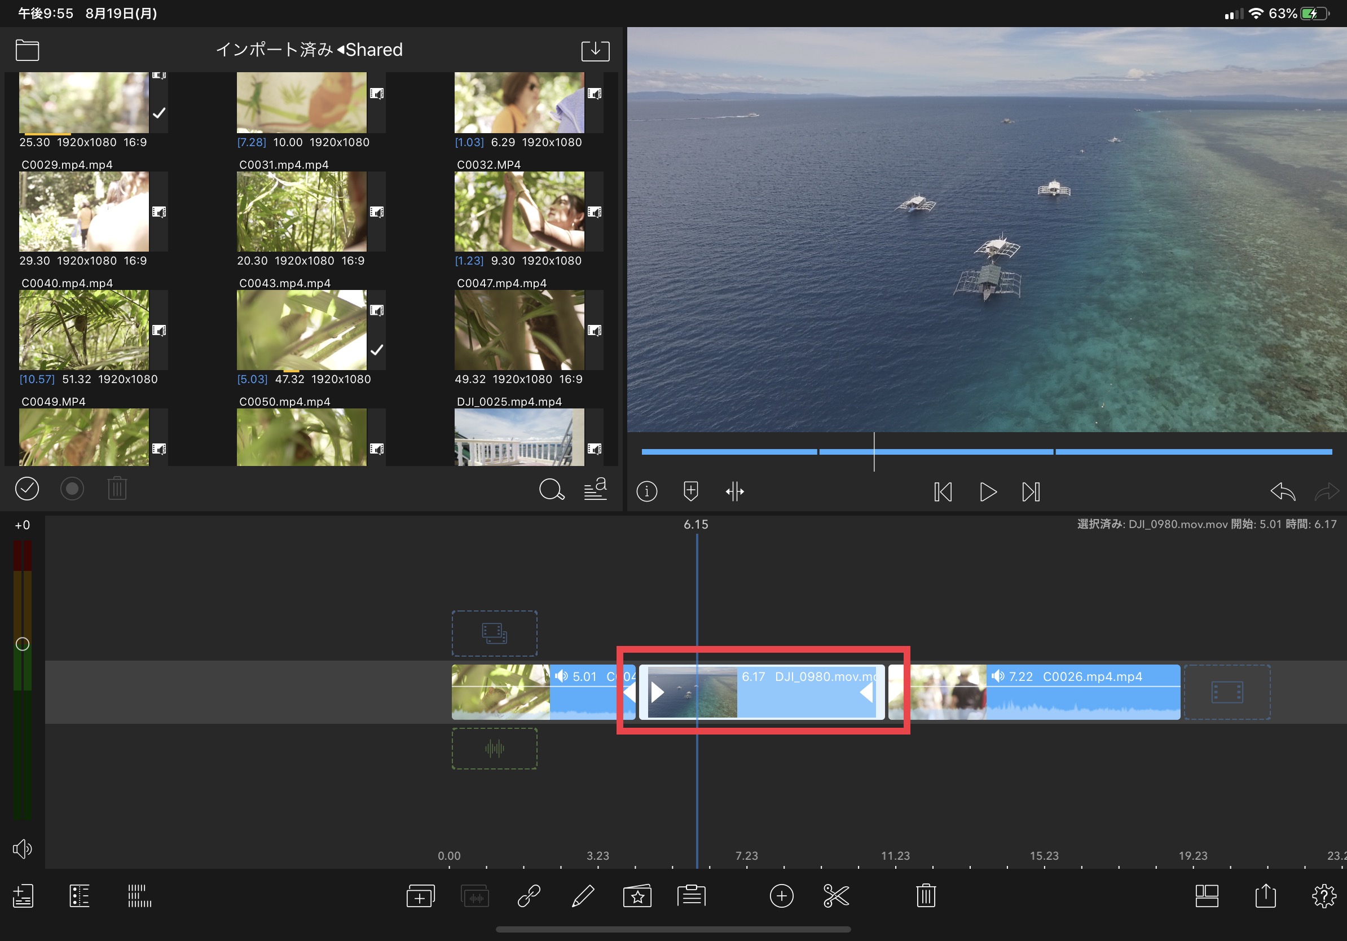Delete selected clip with timeline trash icon
Screen dimensions: 1347x941
coord(926,896)
